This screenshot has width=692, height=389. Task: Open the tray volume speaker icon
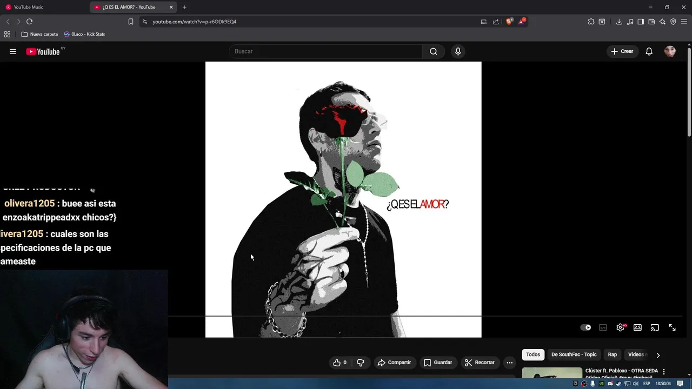[636, 384]
